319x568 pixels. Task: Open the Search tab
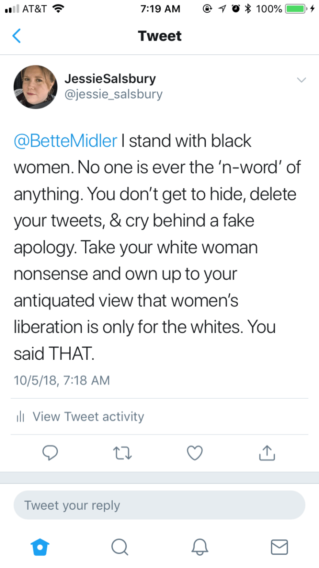(x=119, y=547)
